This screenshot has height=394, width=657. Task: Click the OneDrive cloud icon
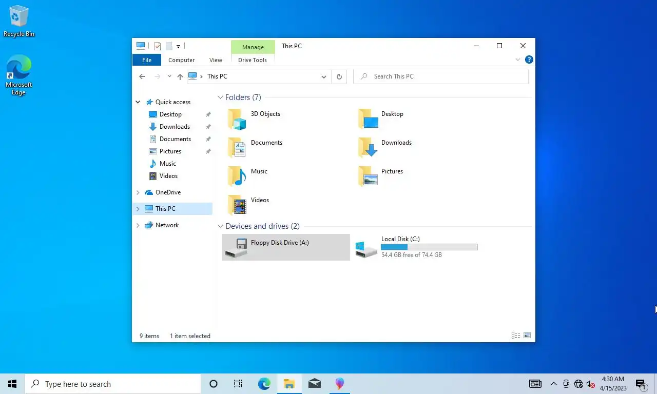(149, 192)
